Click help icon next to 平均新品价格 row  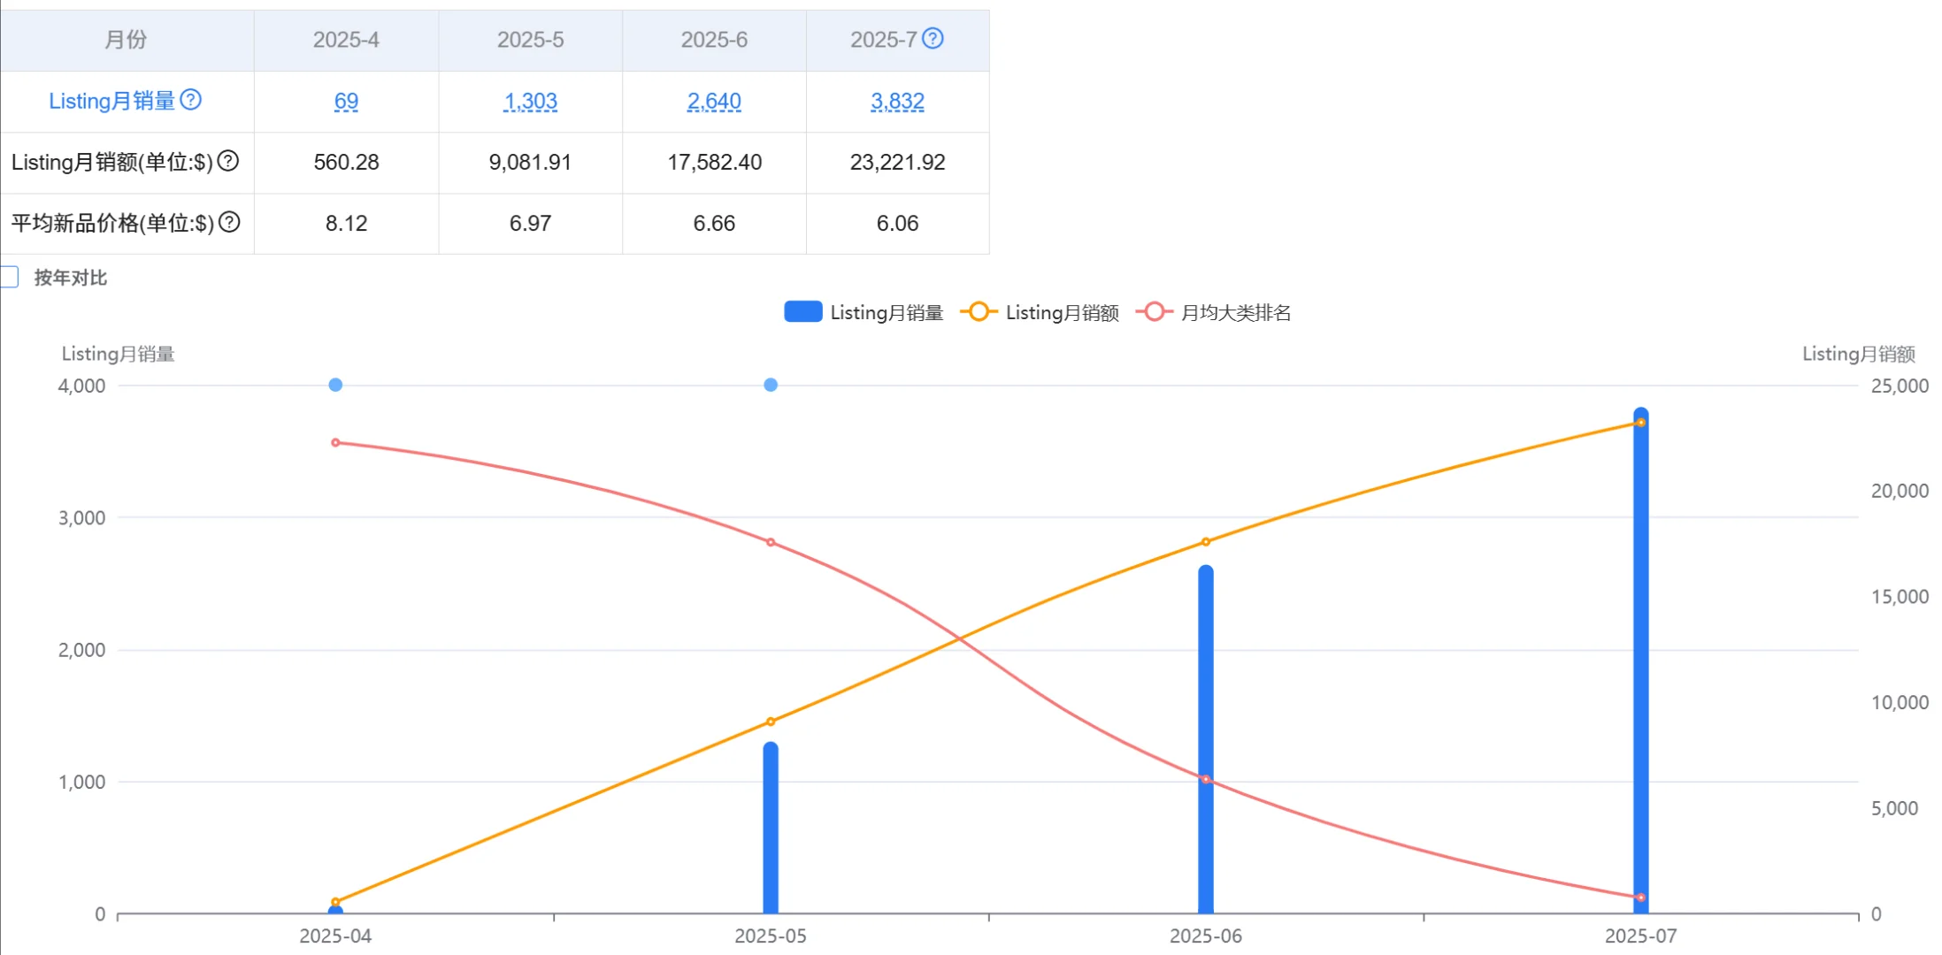(x=229, y=222)
